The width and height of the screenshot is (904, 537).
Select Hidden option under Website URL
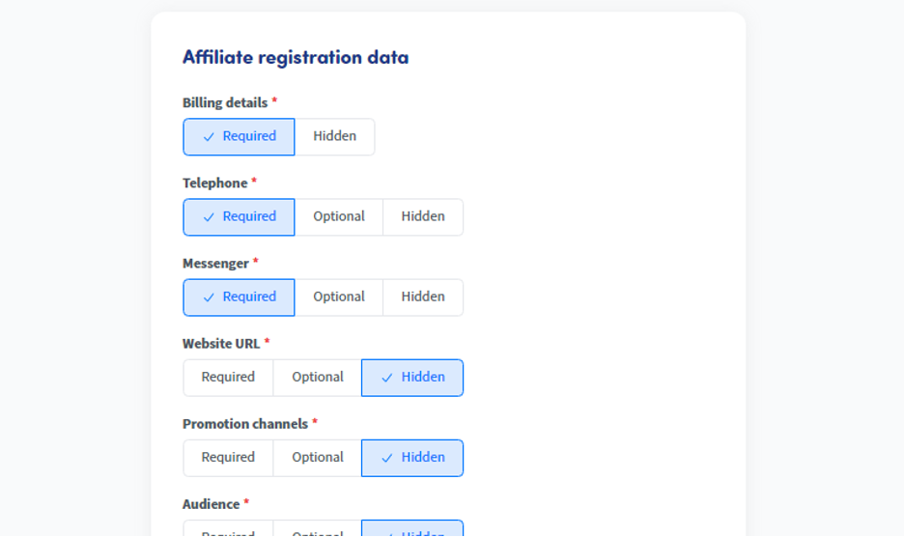pyautogui.click(x=412, y=378)
